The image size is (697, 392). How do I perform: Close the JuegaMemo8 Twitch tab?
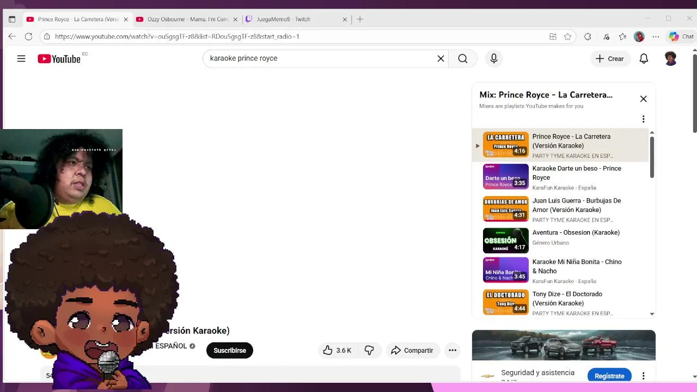345,19
